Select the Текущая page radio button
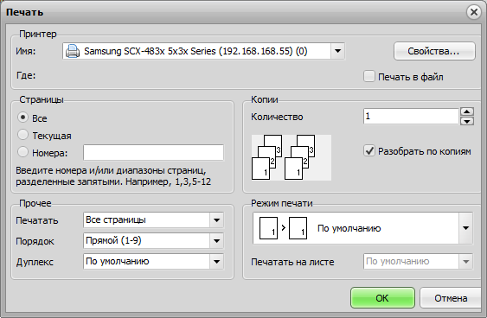 coord(22,135)
